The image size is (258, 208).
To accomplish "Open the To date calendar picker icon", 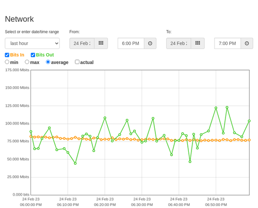I will pyautogui.click(x=198, y=43).
